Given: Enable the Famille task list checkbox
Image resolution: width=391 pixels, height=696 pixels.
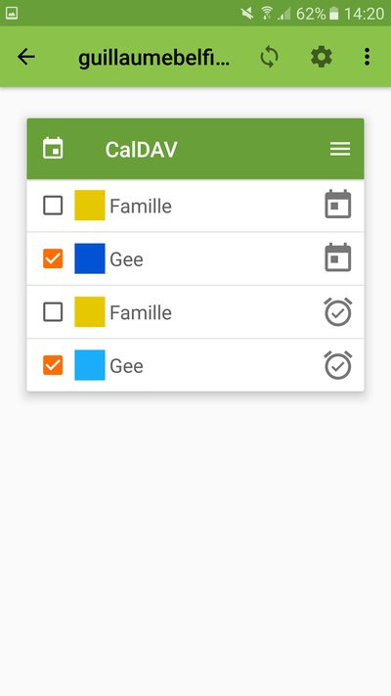Looking at the screenshot, I should click(53, 312).
